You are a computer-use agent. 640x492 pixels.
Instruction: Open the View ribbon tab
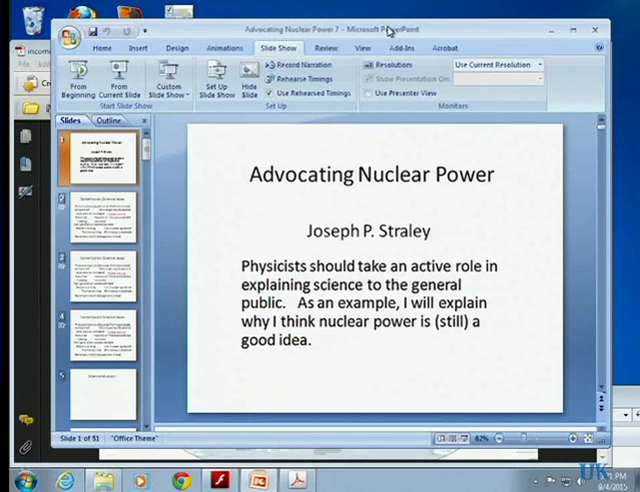point(363,48)
